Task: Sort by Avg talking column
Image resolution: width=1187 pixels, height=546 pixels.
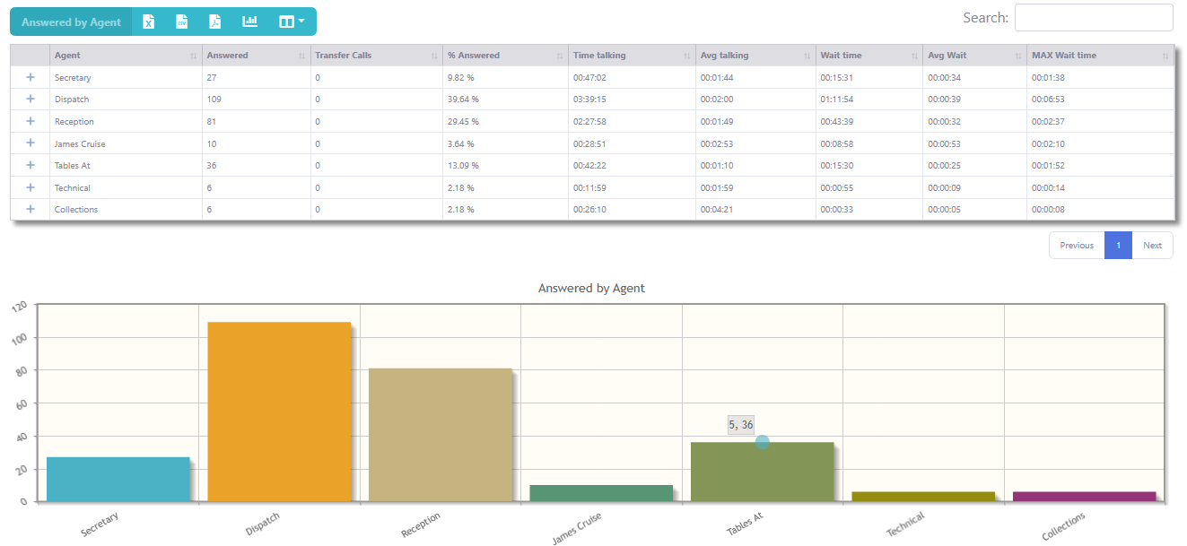Action: point(755,56)
